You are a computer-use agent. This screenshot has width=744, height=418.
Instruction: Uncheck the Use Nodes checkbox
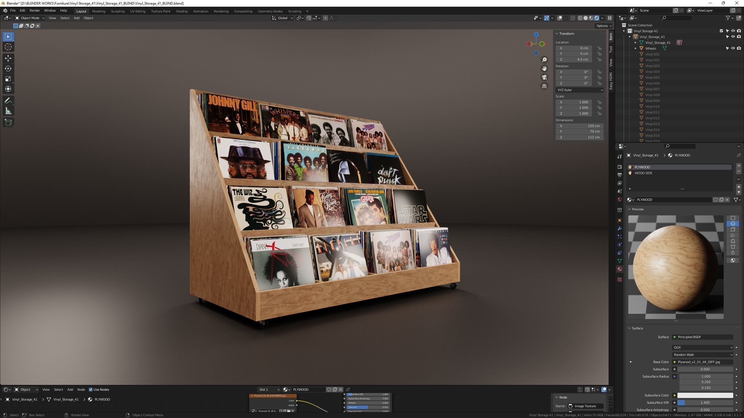pos(91,390)
